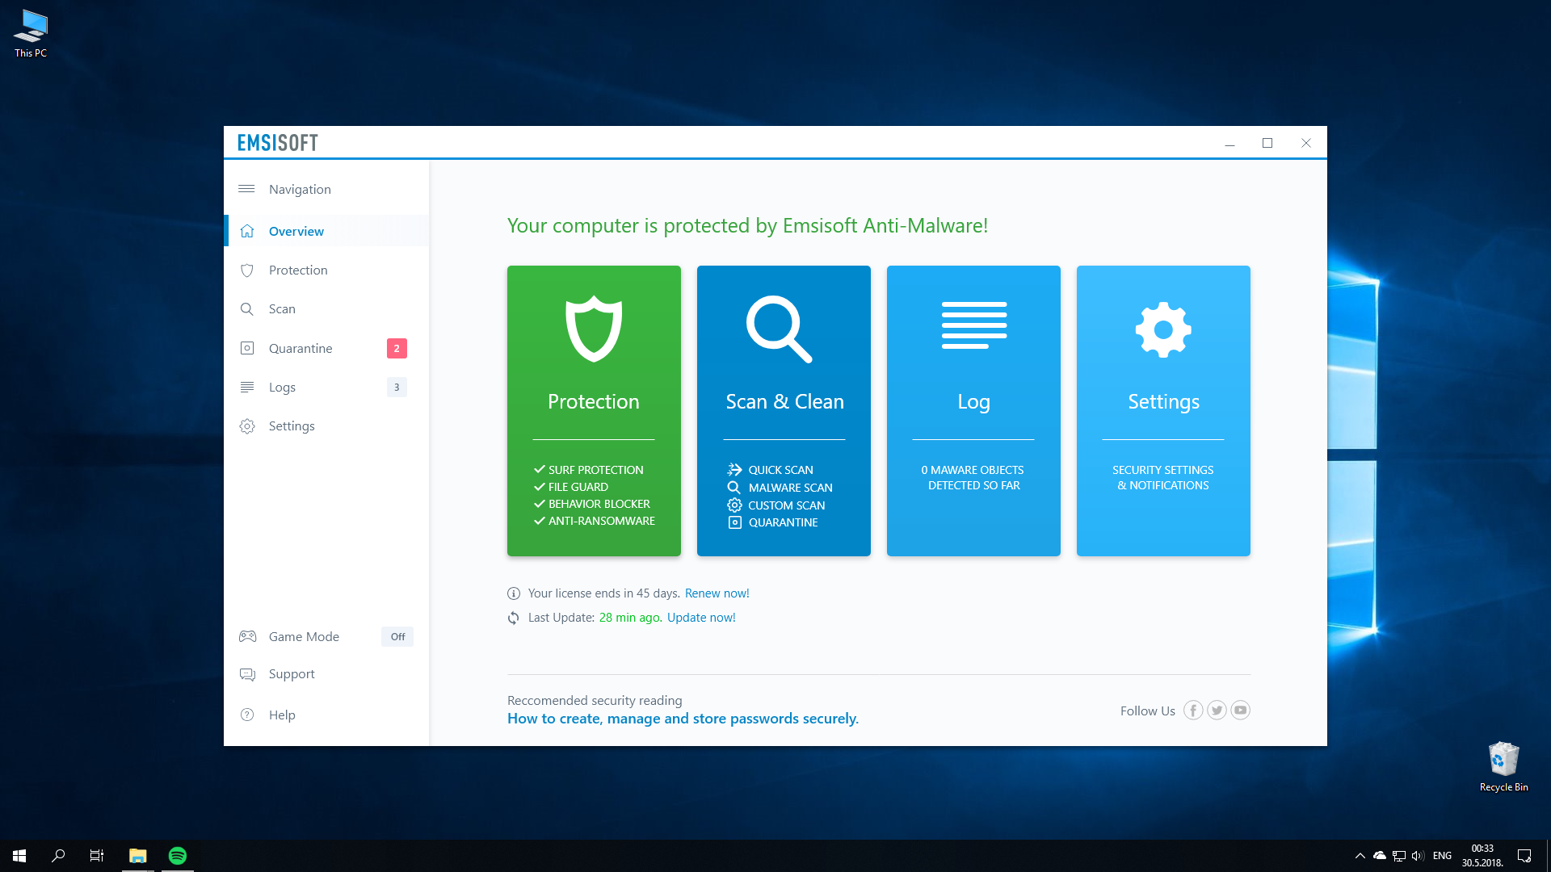Image resolution: width=1551 pixels, height=872 pixels.
Task: Click the '28 min ago' update time
Action: [631, 618]
